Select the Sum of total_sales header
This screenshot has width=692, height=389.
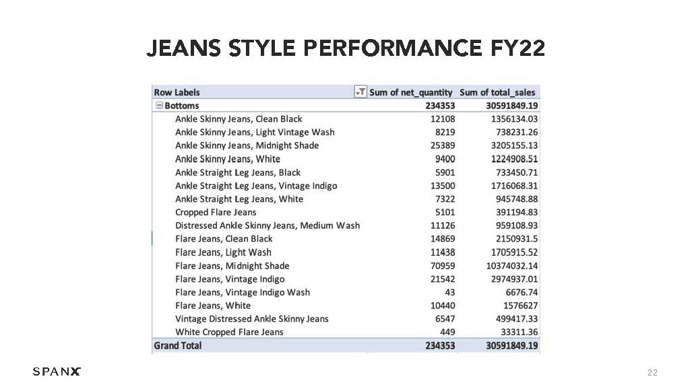497,92
